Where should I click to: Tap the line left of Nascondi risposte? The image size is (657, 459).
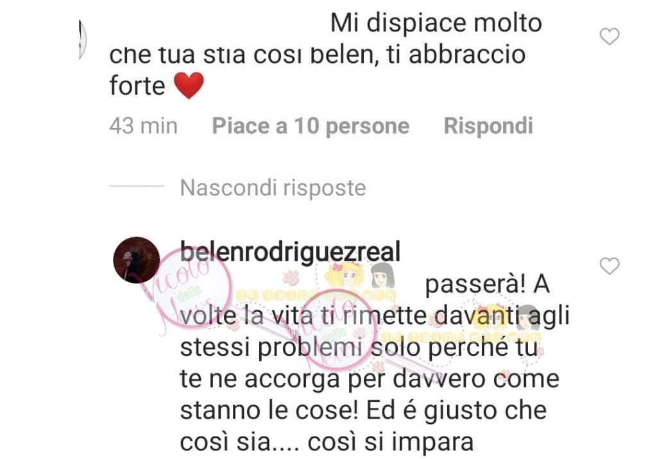(x=137, y=185)
